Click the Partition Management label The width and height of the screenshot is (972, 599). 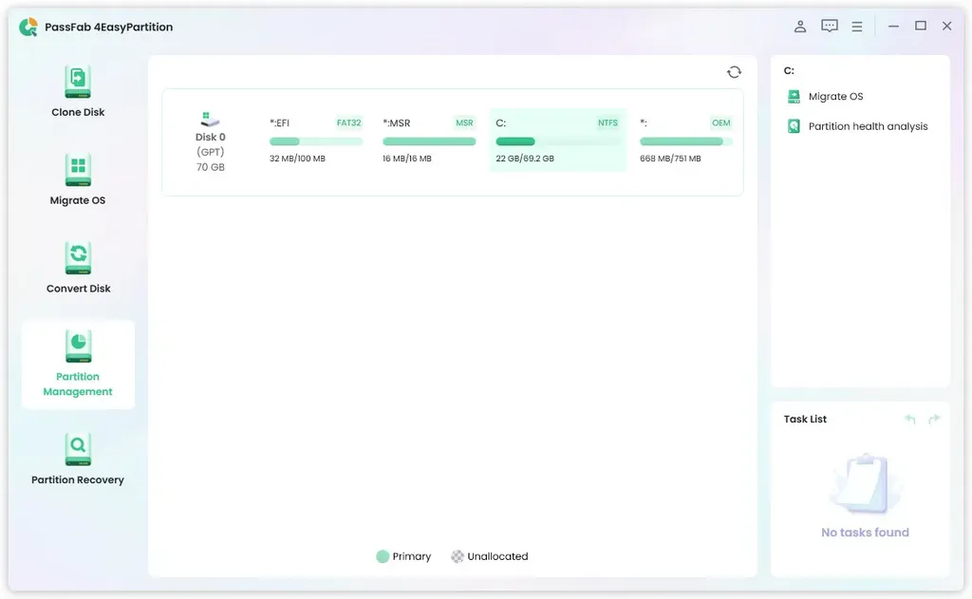pyautogui.click(x=78, y=384)
